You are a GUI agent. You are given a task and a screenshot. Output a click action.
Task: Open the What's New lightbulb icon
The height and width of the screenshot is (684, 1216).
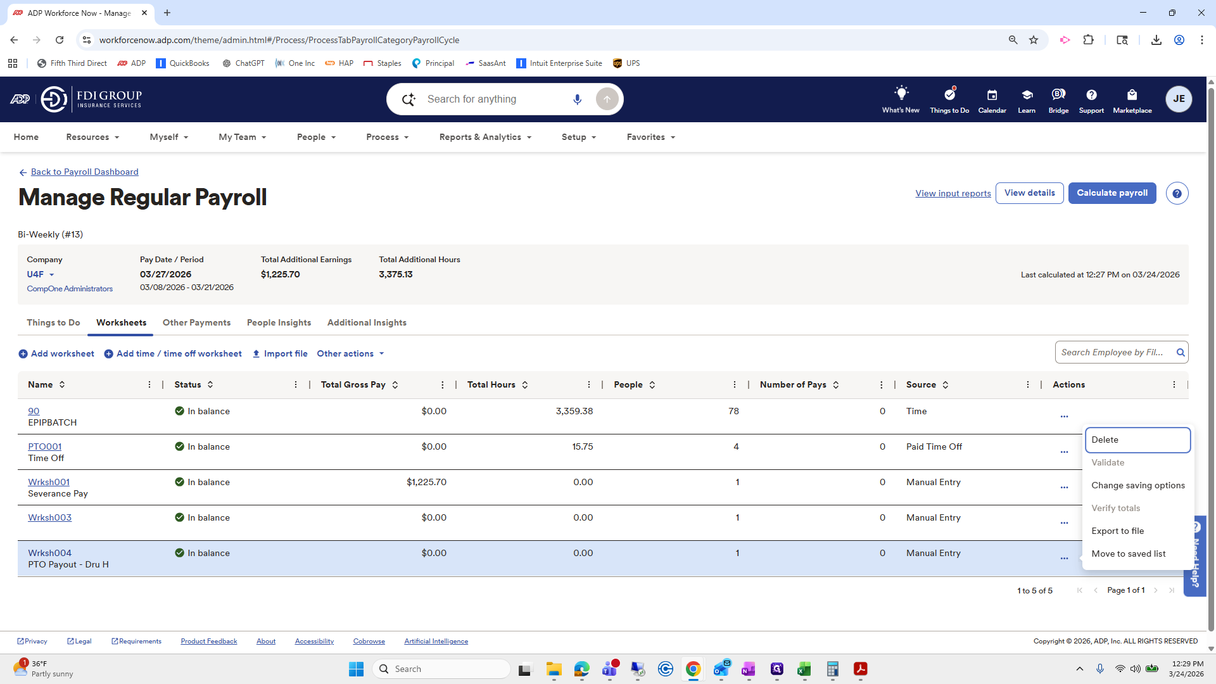[901, 94]
